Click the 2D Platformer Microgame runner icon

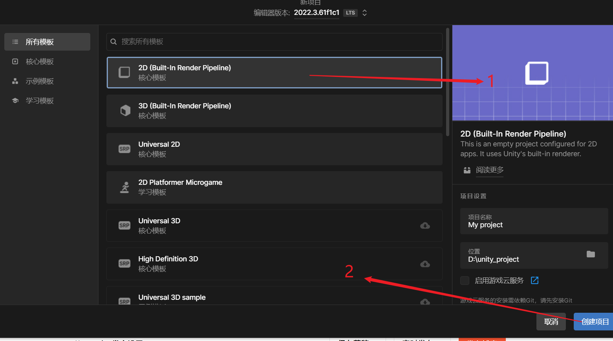[125, 187]
